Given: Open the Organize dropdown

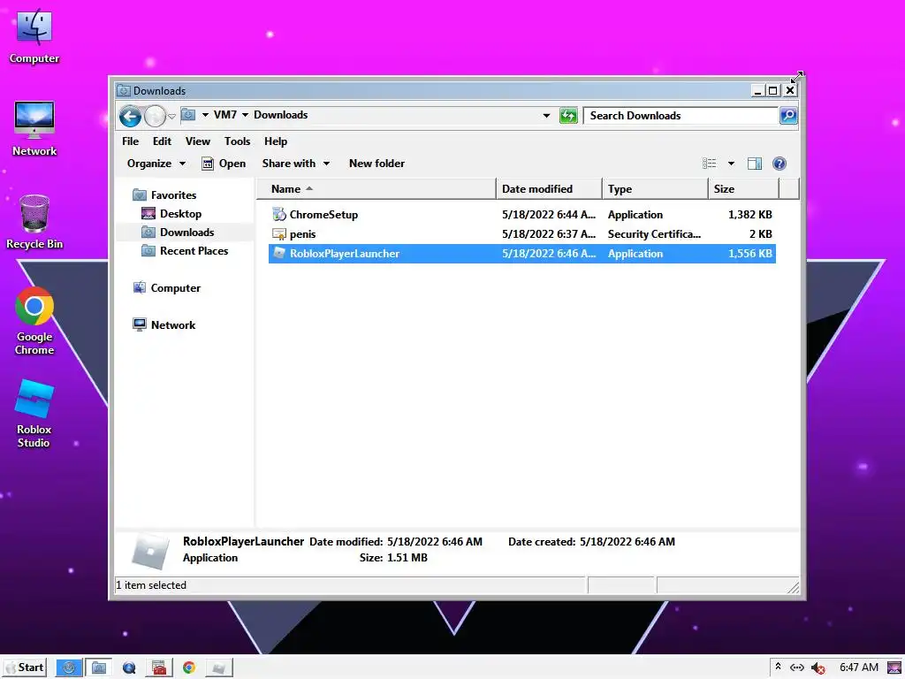Looking at the screenshot, I should click(x=156, y=164).
